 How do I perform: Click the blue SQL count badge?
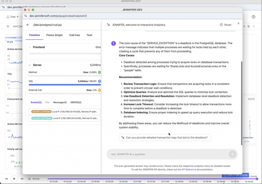coord(100,81)
